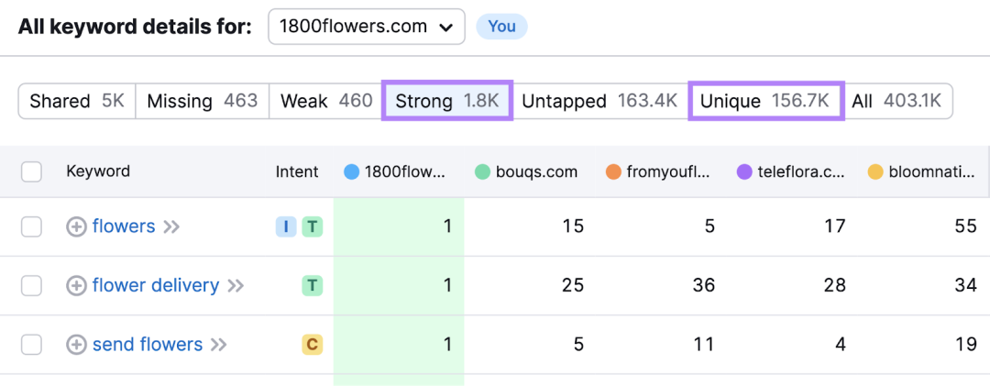Toggle the select-all checkbox in table header
The height and width of the screenshot is (386, 990).
31,171
